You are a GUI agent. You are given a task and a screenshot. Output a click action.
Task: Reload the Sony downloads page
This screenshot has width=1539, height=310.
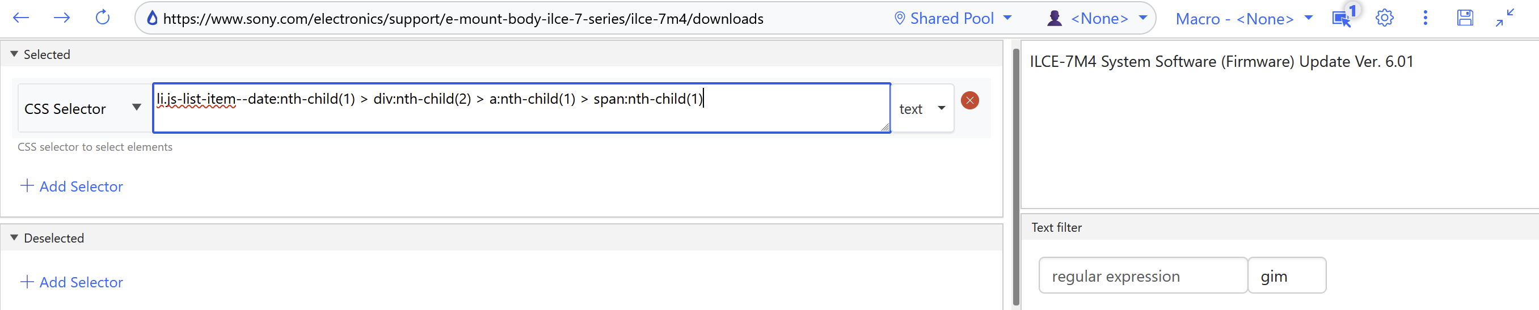coord(103,18)
